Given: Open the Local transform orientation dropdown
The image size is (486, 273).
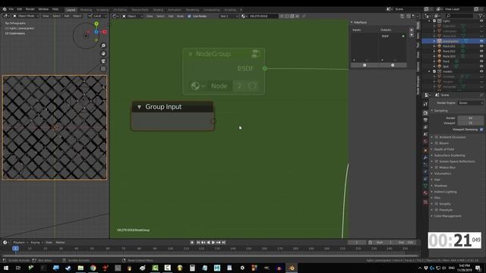Looking at the screenshot, I should [97, 16].
